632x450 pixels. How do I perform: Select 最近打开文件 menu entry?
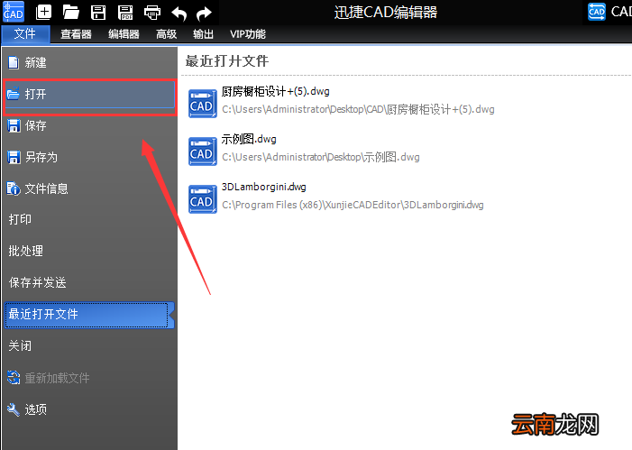[89, 315]
